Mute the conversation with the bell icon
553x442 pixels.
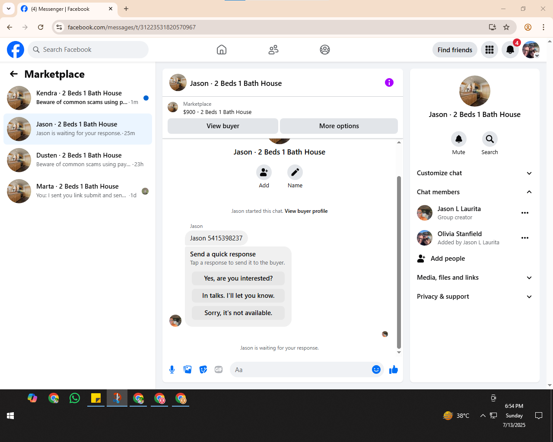pyautogui.click(x=459, y=139)
